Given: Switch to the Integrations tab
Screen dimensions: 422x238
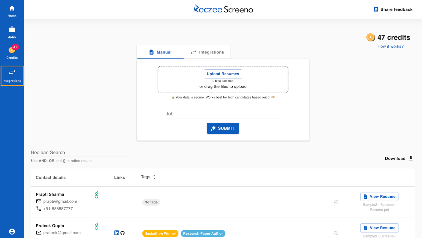Looking at the screenshot, I should coord(207,52).
